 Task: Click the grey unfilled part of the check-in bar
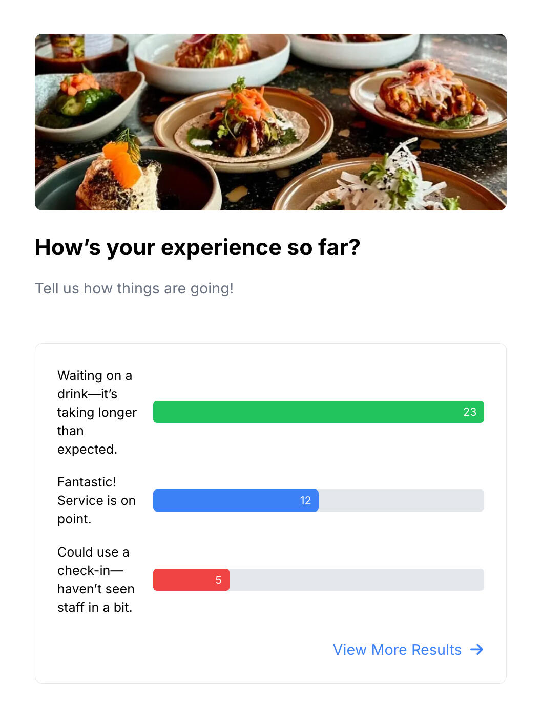click(x=356, y=580)
